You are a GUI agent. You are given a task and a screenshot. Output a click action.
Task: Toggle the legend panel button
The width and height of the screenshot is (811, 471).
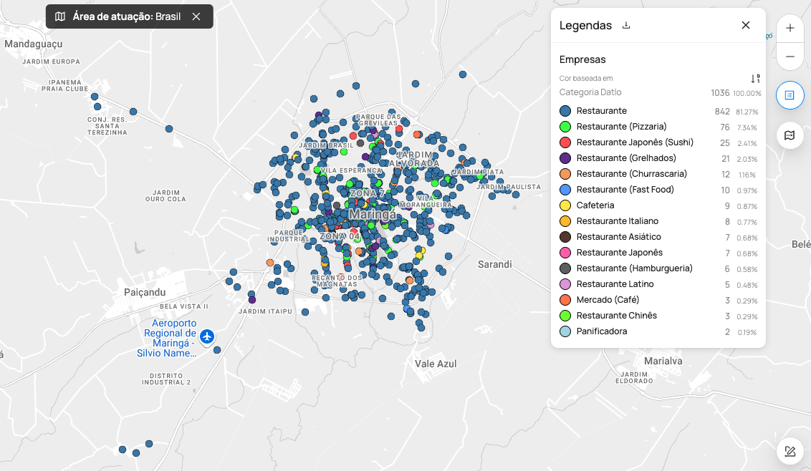790,95
